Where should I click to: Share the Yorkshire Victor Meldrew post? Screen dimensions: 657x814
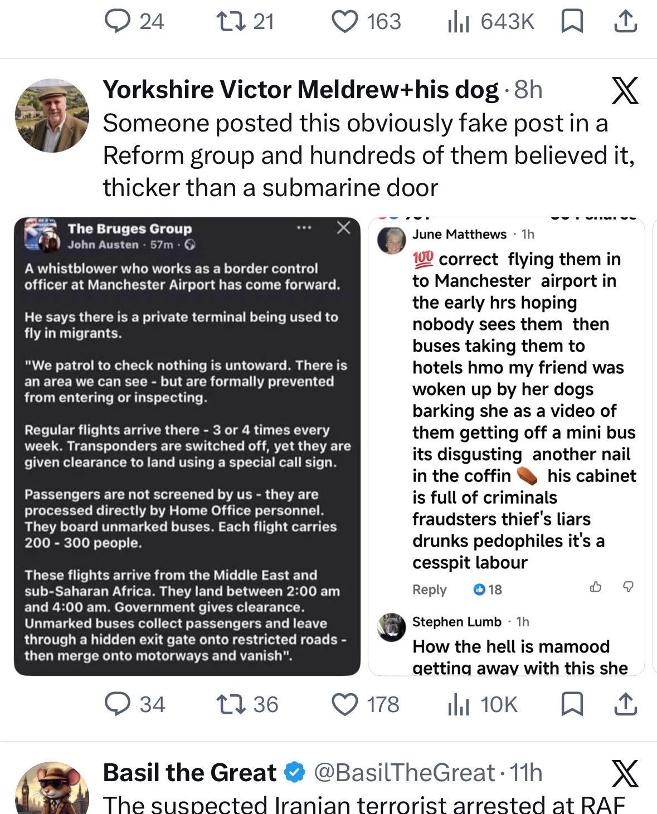[625, 704]
